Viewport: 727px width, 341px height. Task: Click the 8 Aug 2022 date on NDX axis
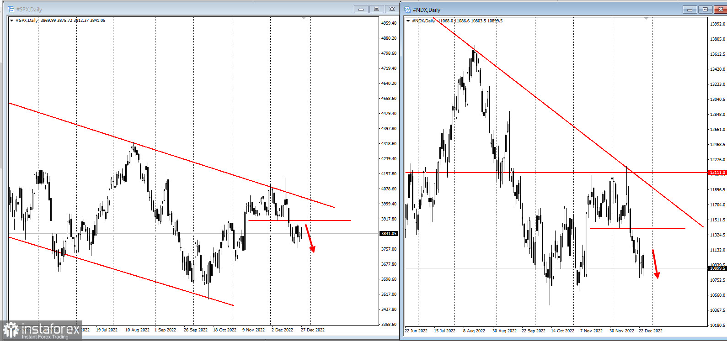coord(474,331)
